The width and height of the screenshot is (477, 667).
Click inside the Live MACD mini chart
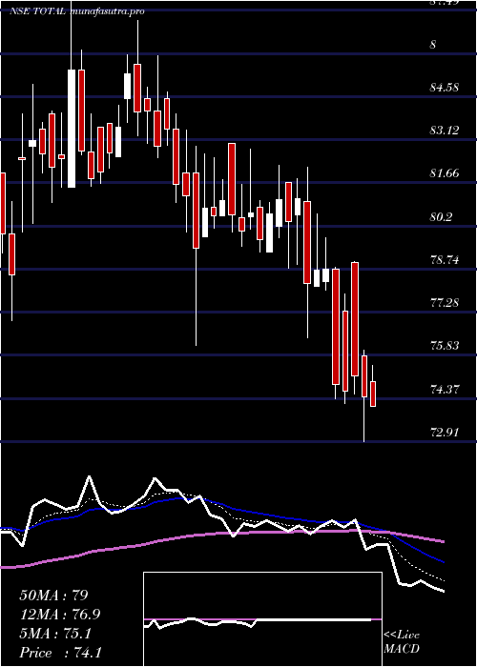[x=262, y=619]
